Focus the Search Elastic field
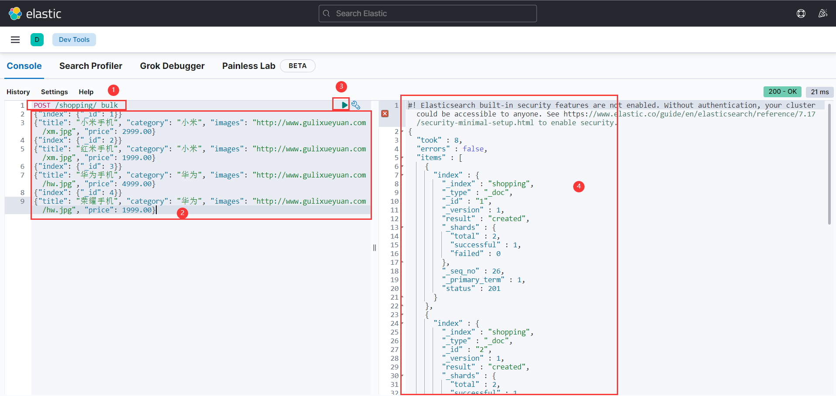This screenshot has width=836, height=396. [428, 14]
